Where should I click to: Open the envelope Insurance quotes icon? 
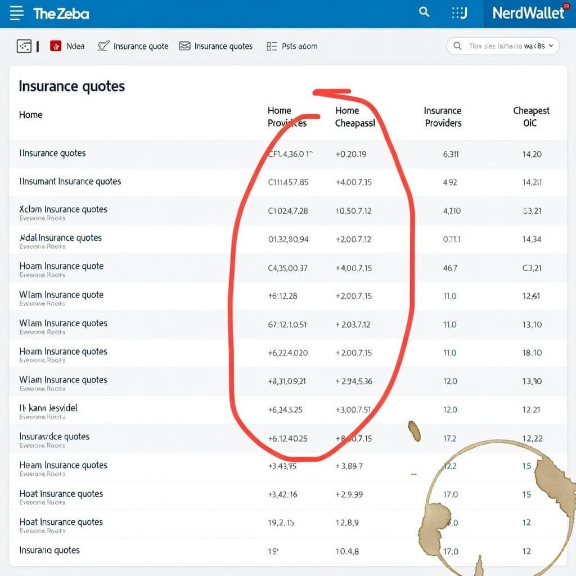(183, 46)
